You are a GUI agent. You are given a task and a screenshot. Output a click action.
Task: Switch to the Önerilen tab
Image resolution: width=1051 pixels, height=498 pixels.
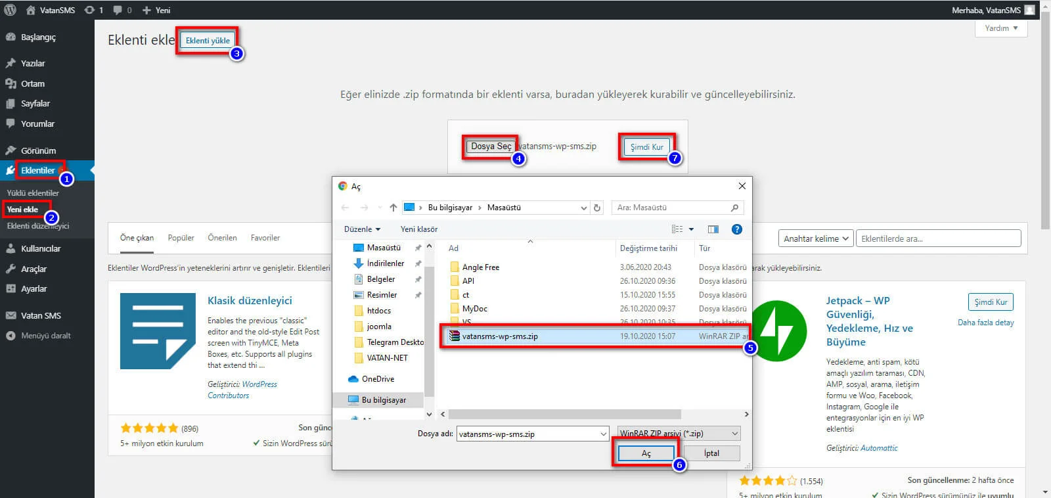[222, 238]
